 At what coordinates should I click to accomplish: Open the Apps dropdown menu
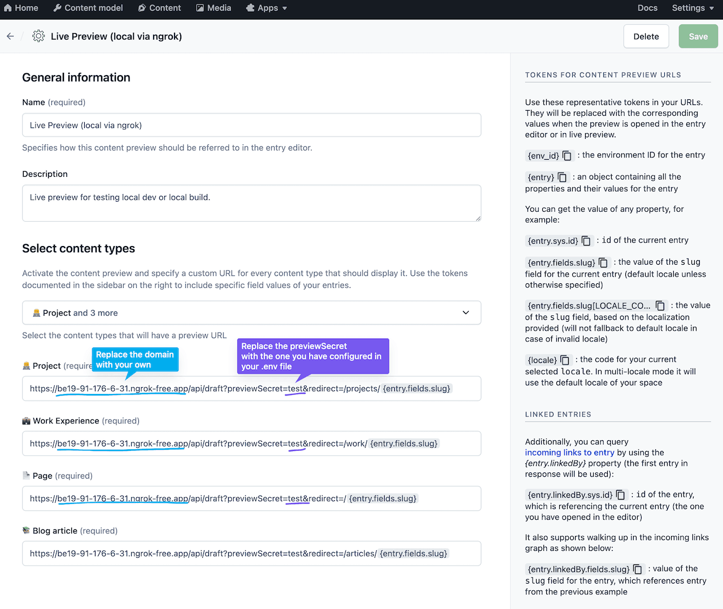pyautogui.click(x=267, y=8)
